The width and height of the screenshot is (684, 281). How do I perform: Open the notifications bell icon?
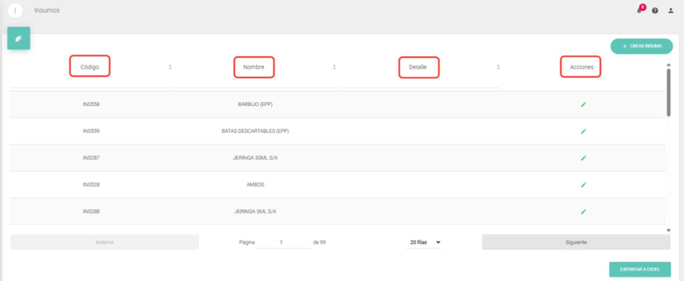point(639,11)
